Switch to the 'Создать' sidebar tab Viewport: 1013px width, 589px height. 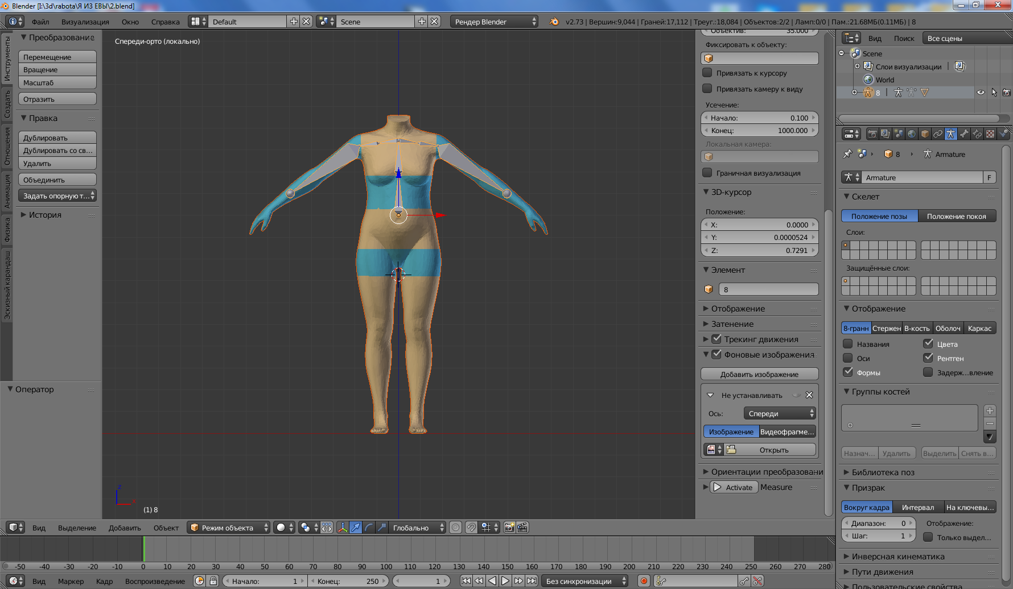(7, 104)
